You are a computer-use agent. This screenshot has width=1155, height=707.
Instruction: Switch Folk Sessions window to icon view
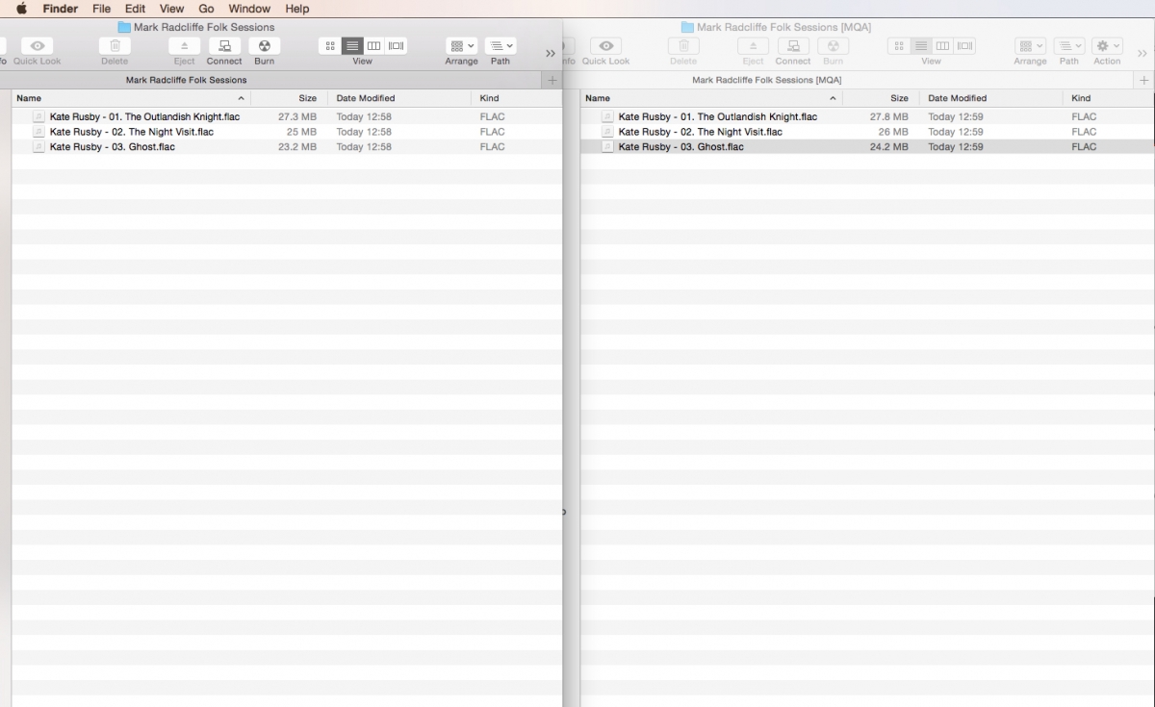pyautogui.click(x=330, y=45)
